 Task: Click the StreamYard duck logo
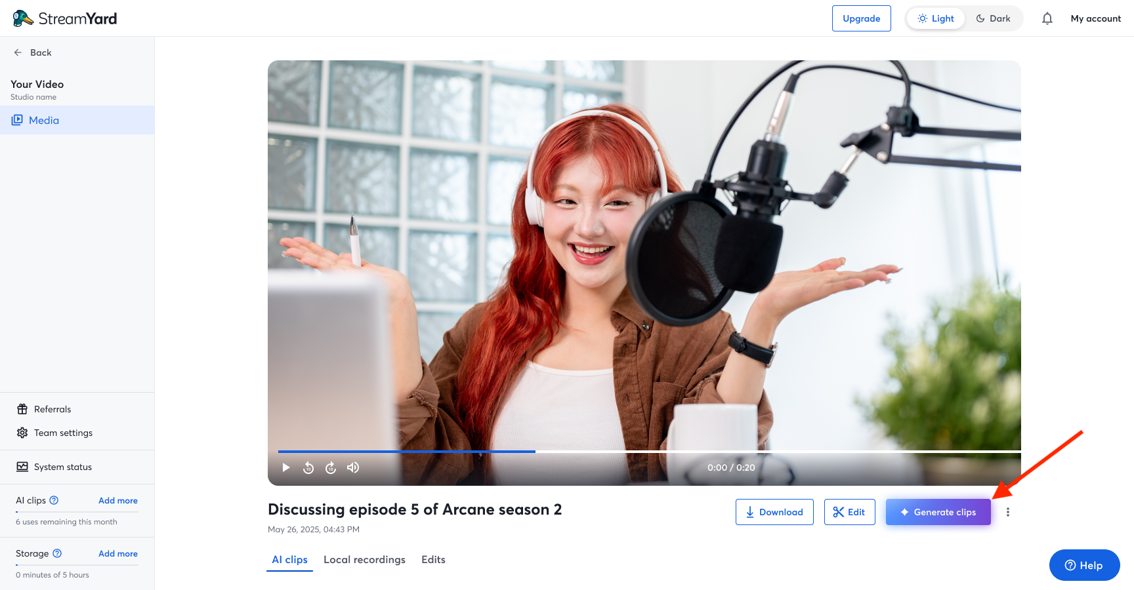23,18
